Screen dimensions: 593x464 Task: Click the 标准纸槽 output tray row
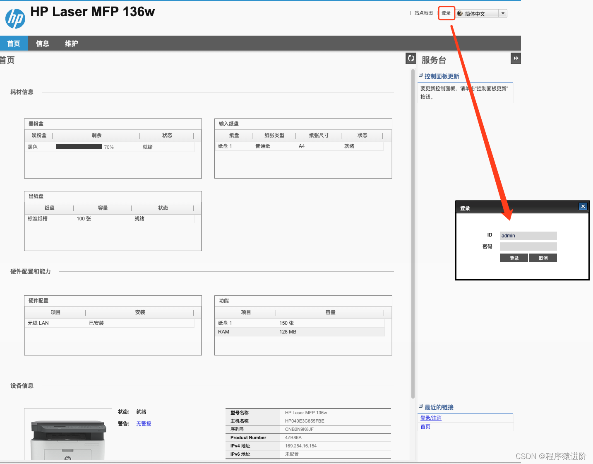110,219
